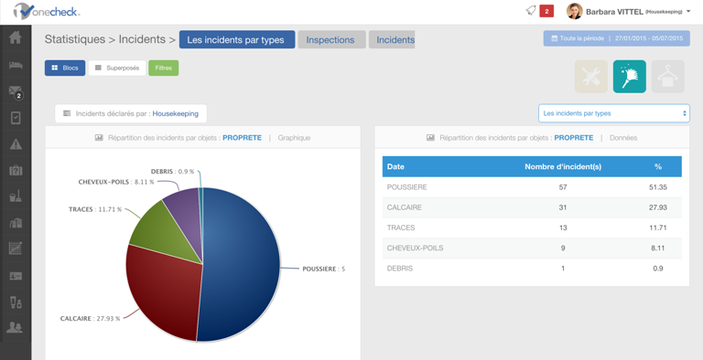This screenshot has height=360, width=703.
Task: Click the 27.93 percentage cell
Action: (658, 207)
